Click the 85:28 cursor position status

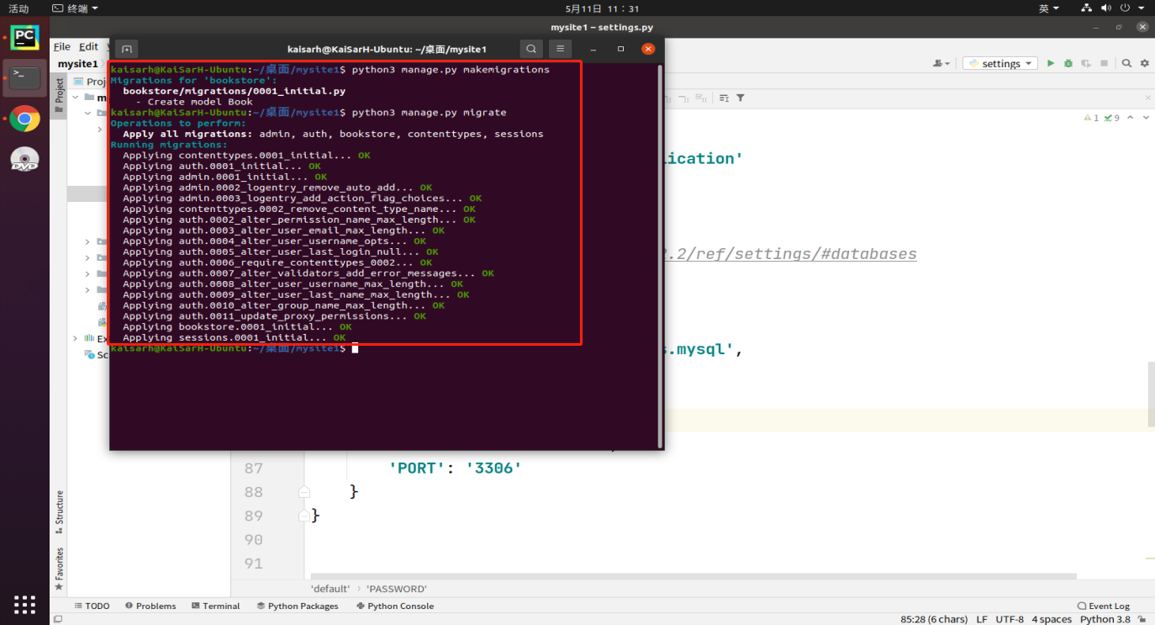[x=934, y=619]
